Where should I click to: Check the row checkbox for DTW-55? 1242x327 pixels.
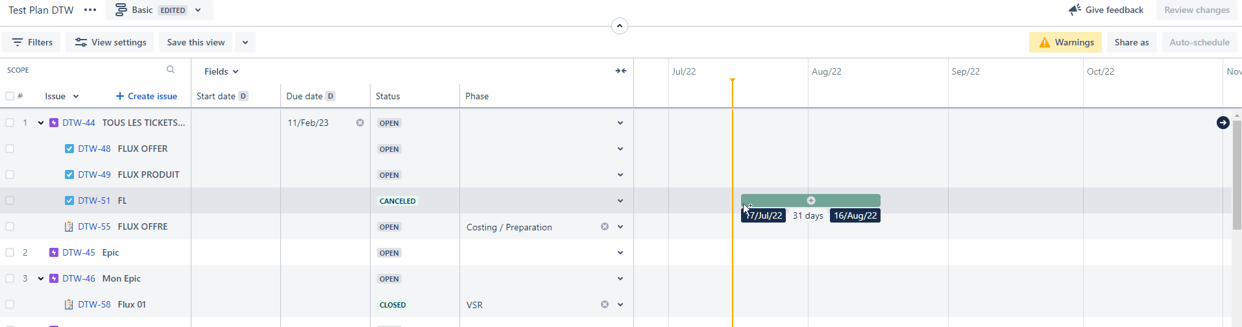pos(10,226)
